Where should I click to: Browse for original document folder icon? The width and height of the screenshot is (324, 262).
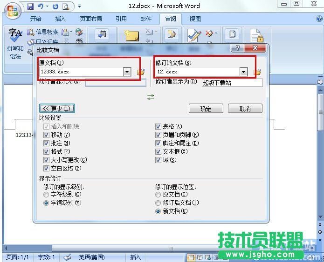click(140, 72)
